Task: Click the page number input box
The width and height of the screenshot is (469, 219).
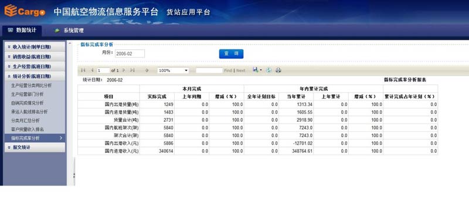Action: pos(104,70)
